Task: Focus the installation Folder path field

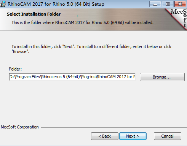Action: [x=72, y=77]
